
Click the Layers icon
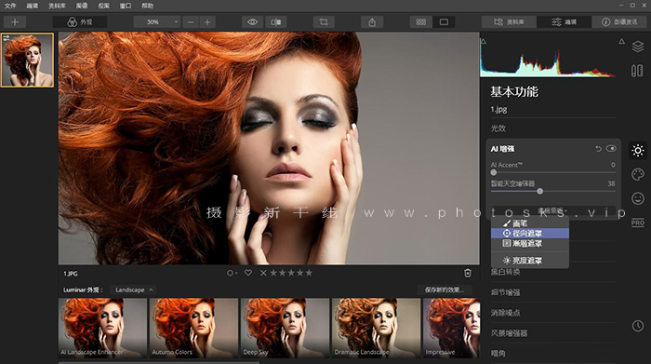pyautogui.click(x=638, y=47)
